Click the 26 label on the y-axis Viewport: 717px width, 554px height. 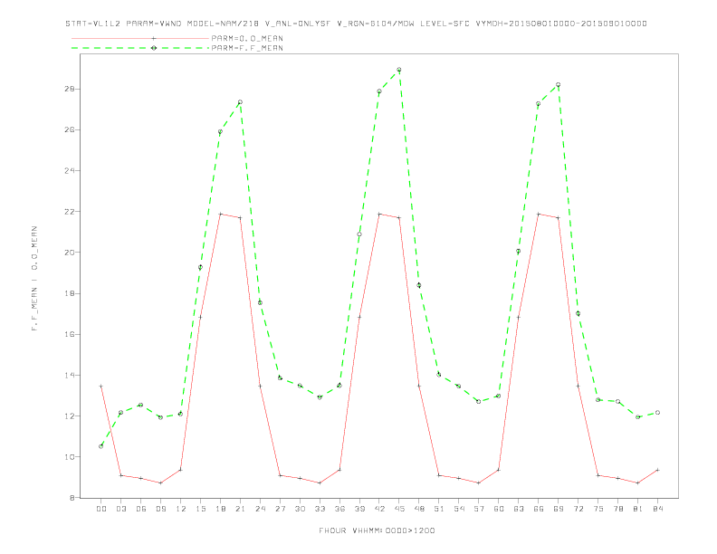point(70,129)
